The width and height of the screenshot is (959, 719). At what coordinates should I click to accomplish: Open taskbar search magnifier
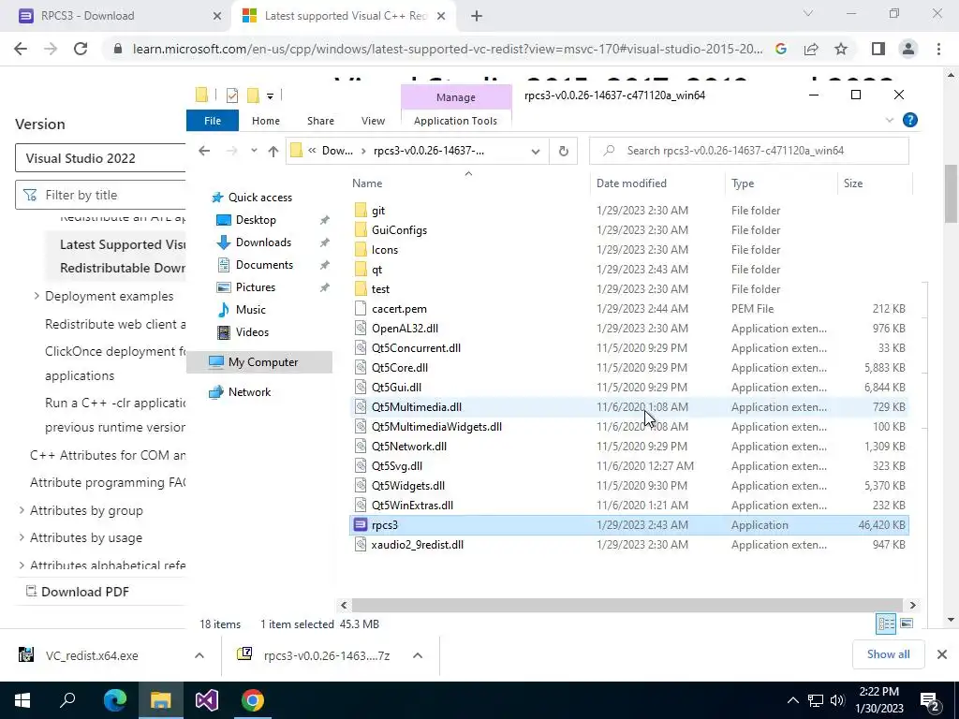67,700
